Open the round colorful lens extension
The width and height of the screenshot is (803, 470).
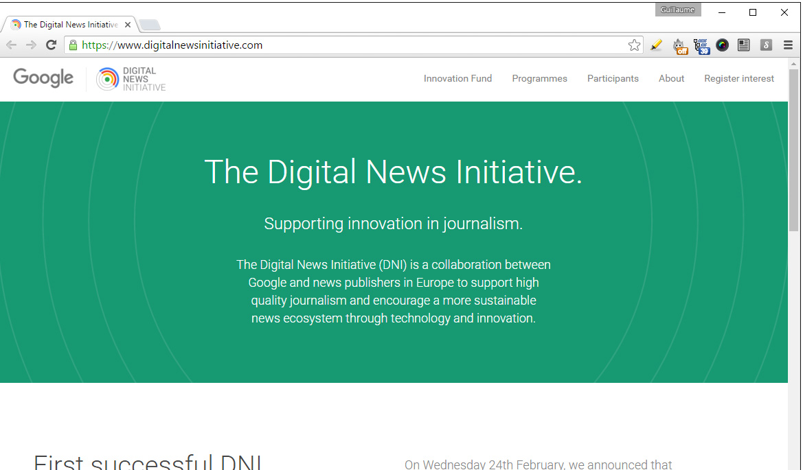click(722, 45)
